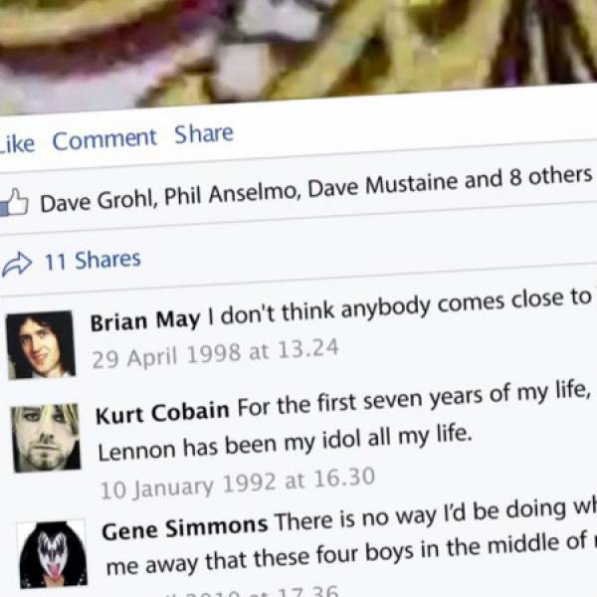The image size is (597, 597).
Task: Open Dave Grohl's name in likes
Action: point(99,201)
